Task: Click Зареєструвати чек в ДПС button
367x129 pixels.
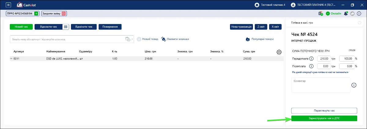Action: click(x=324, y=118)
